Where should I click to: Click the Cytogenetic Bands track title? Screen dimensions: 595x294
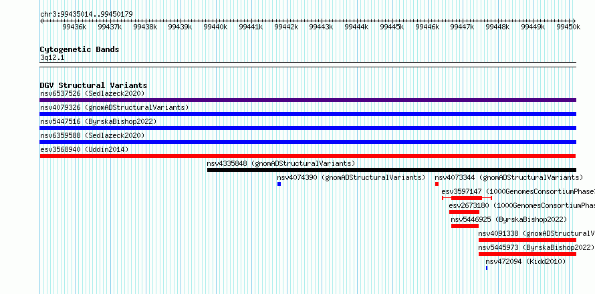point(80,49)
